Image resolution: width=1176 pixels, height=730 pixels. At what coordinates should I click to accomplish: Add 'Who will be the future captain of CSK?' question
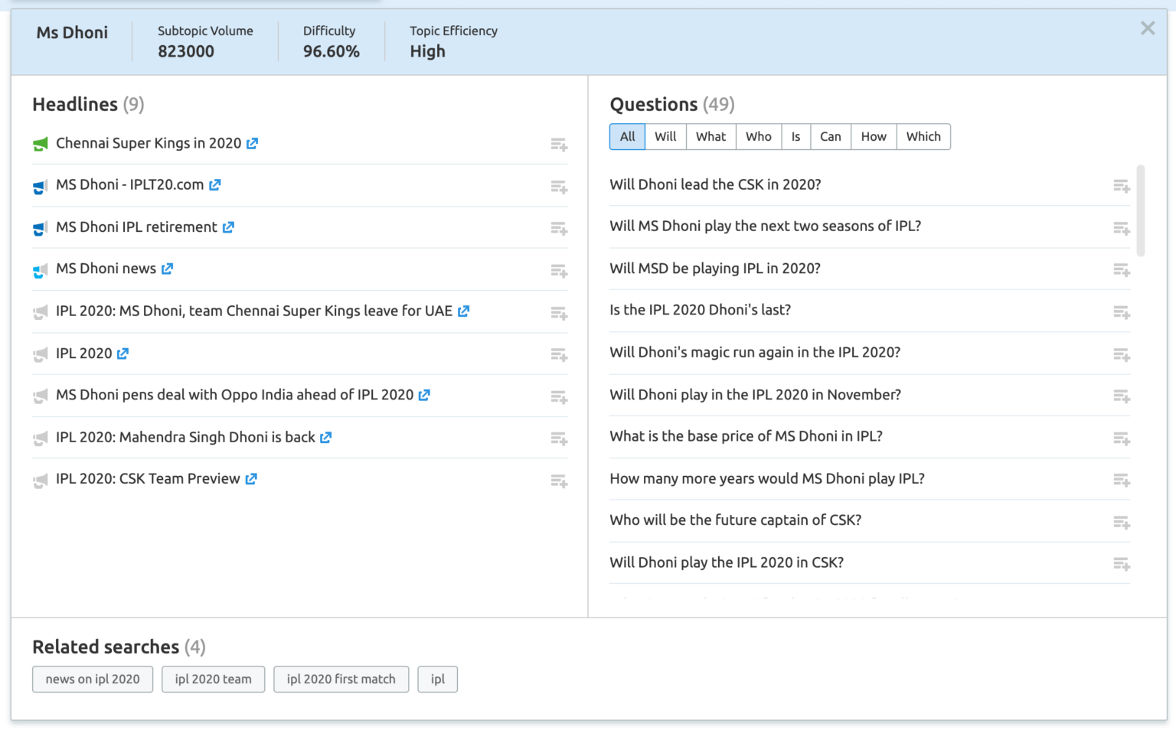click(1121, 522)
